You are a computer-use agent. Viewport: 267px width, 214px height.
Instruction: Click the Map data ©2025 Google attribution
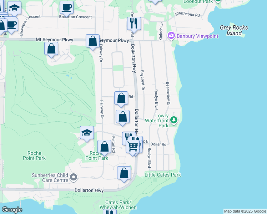coord(245,211)
